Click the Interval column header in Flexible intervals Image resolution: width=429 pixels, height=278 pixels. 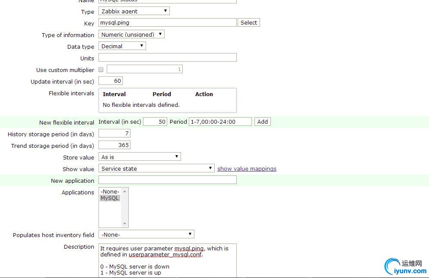(114, 94)
